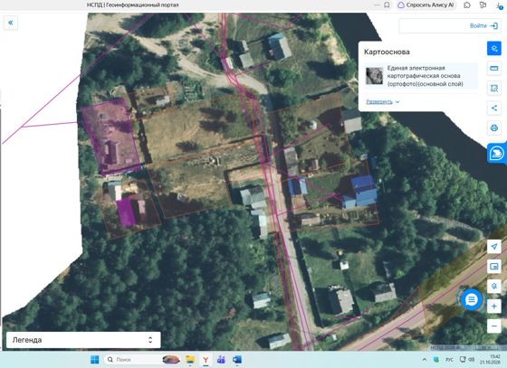The image size is (507, 368).
Task: Click the Картооснова panel heading
Action: (387, 52)
